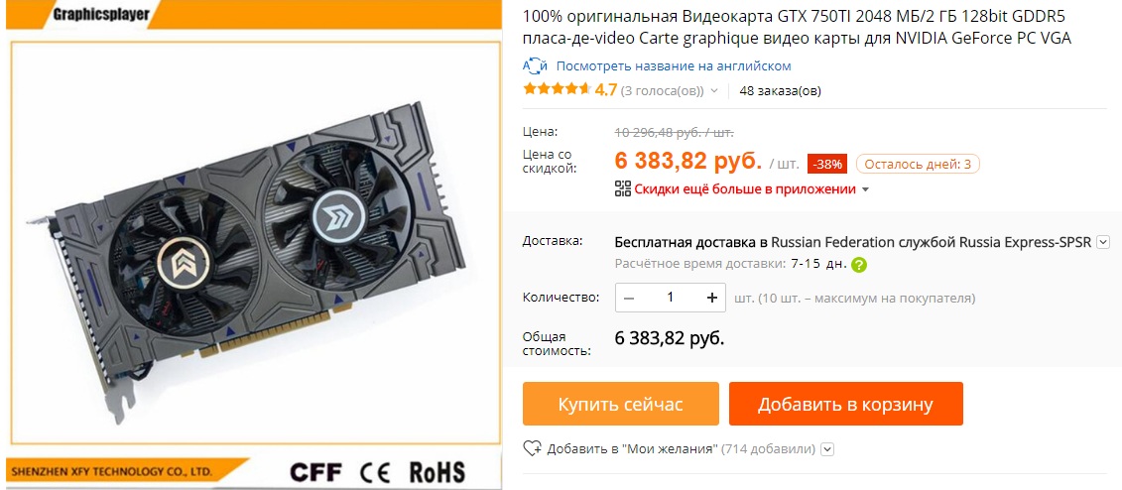Click the translate icon beside title link
1122x490 pixels.
point(536,66)
